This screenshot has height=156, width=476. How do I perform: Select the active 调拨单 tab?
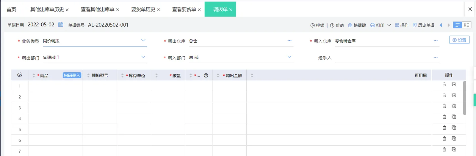220,9
